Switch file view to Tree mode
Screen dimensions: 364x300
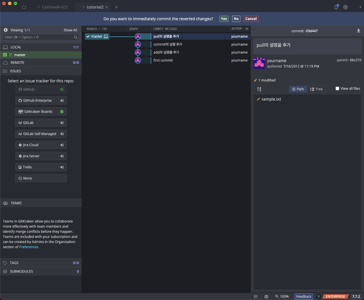[316, 89]
